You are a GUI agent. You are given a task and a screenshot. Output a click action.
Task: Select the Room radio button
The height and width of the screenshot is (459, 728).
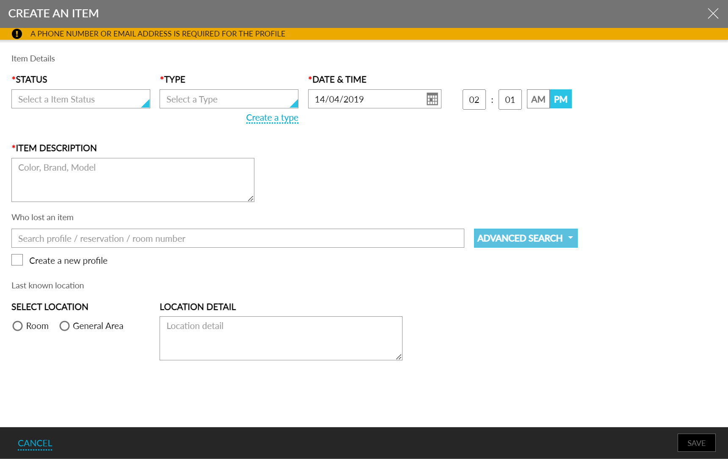coord(17,326)
